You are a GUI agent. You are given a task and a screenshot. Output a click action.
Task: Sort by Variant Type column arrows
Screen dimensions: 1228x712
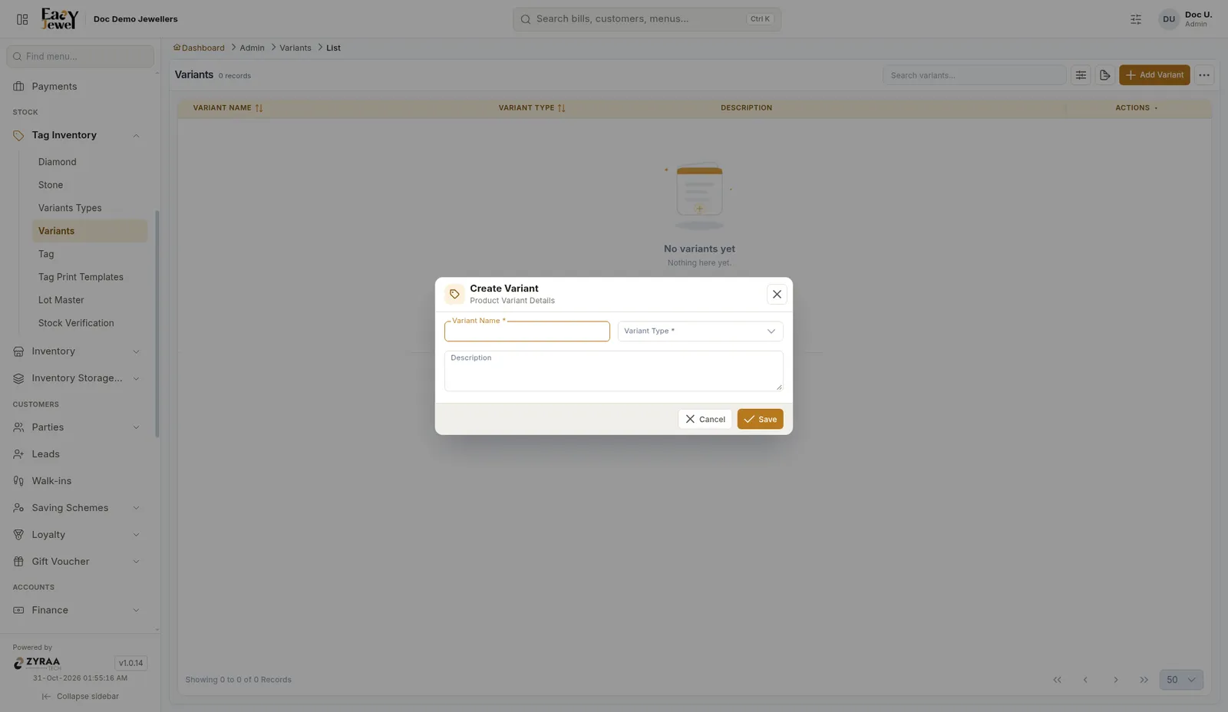coord(561,108)
